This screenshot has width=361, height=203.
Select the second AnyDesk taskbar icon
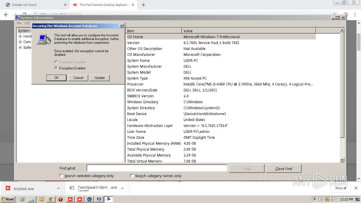pos(80,199)
